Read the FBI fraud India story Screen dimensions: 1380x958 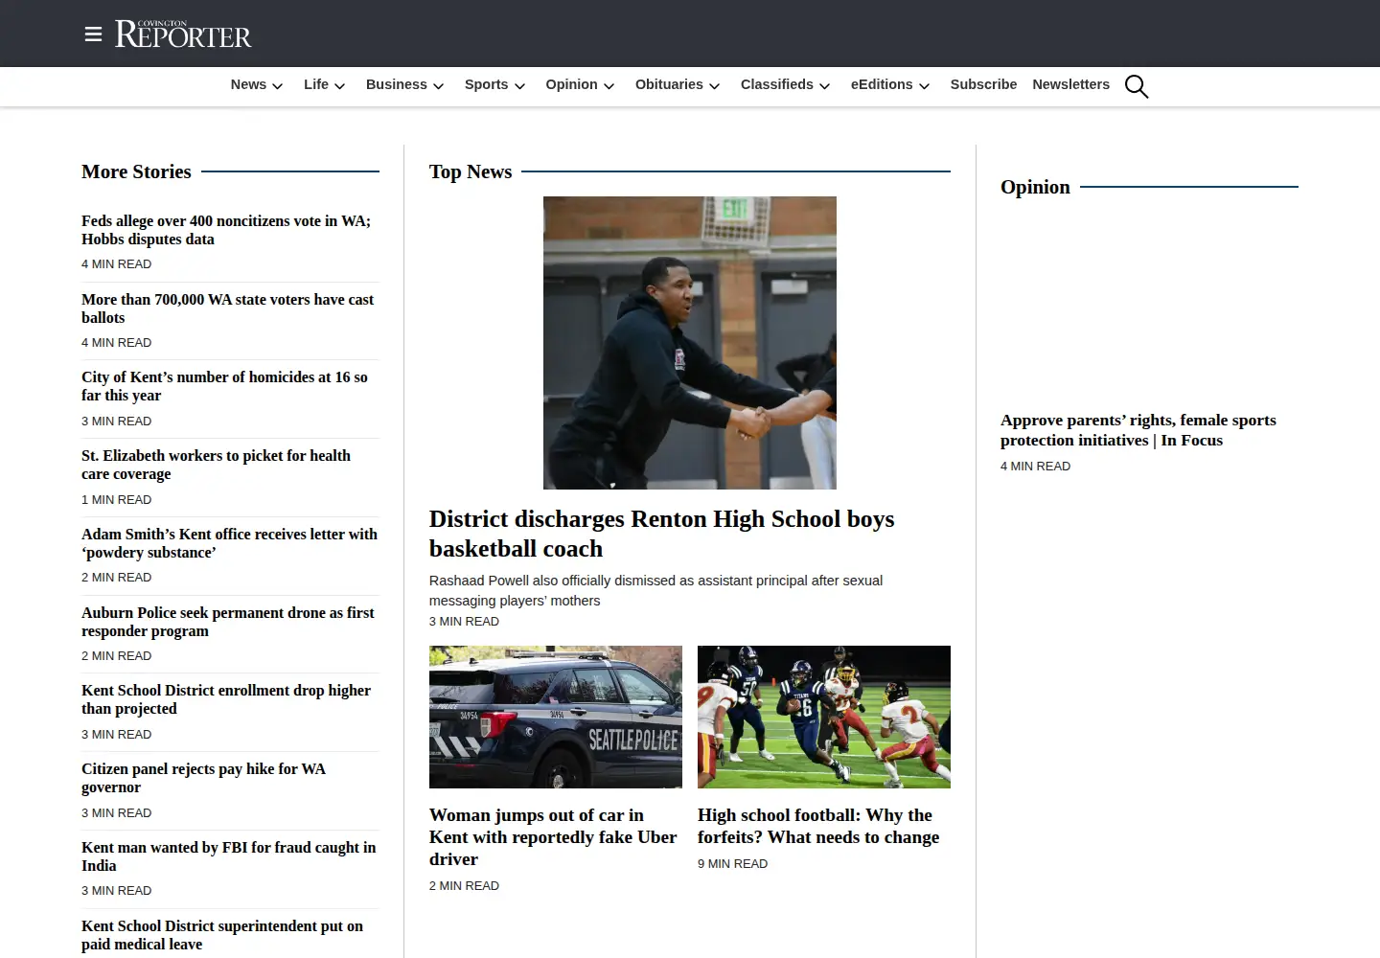tap(228, 856)
